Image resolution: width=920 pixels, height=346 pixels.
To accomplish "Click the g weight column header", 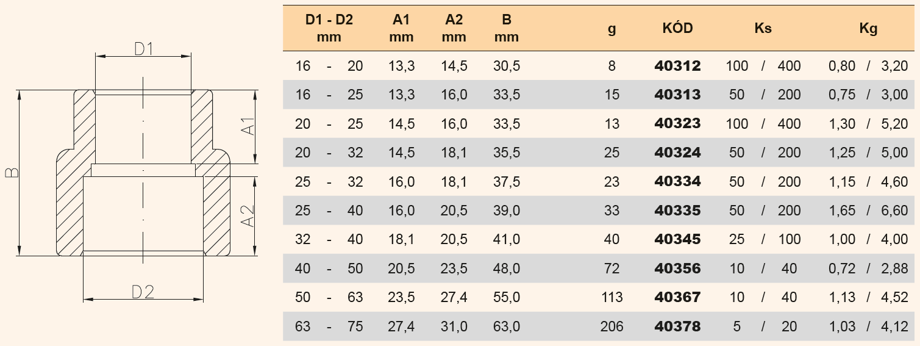I will click(612, 28).
